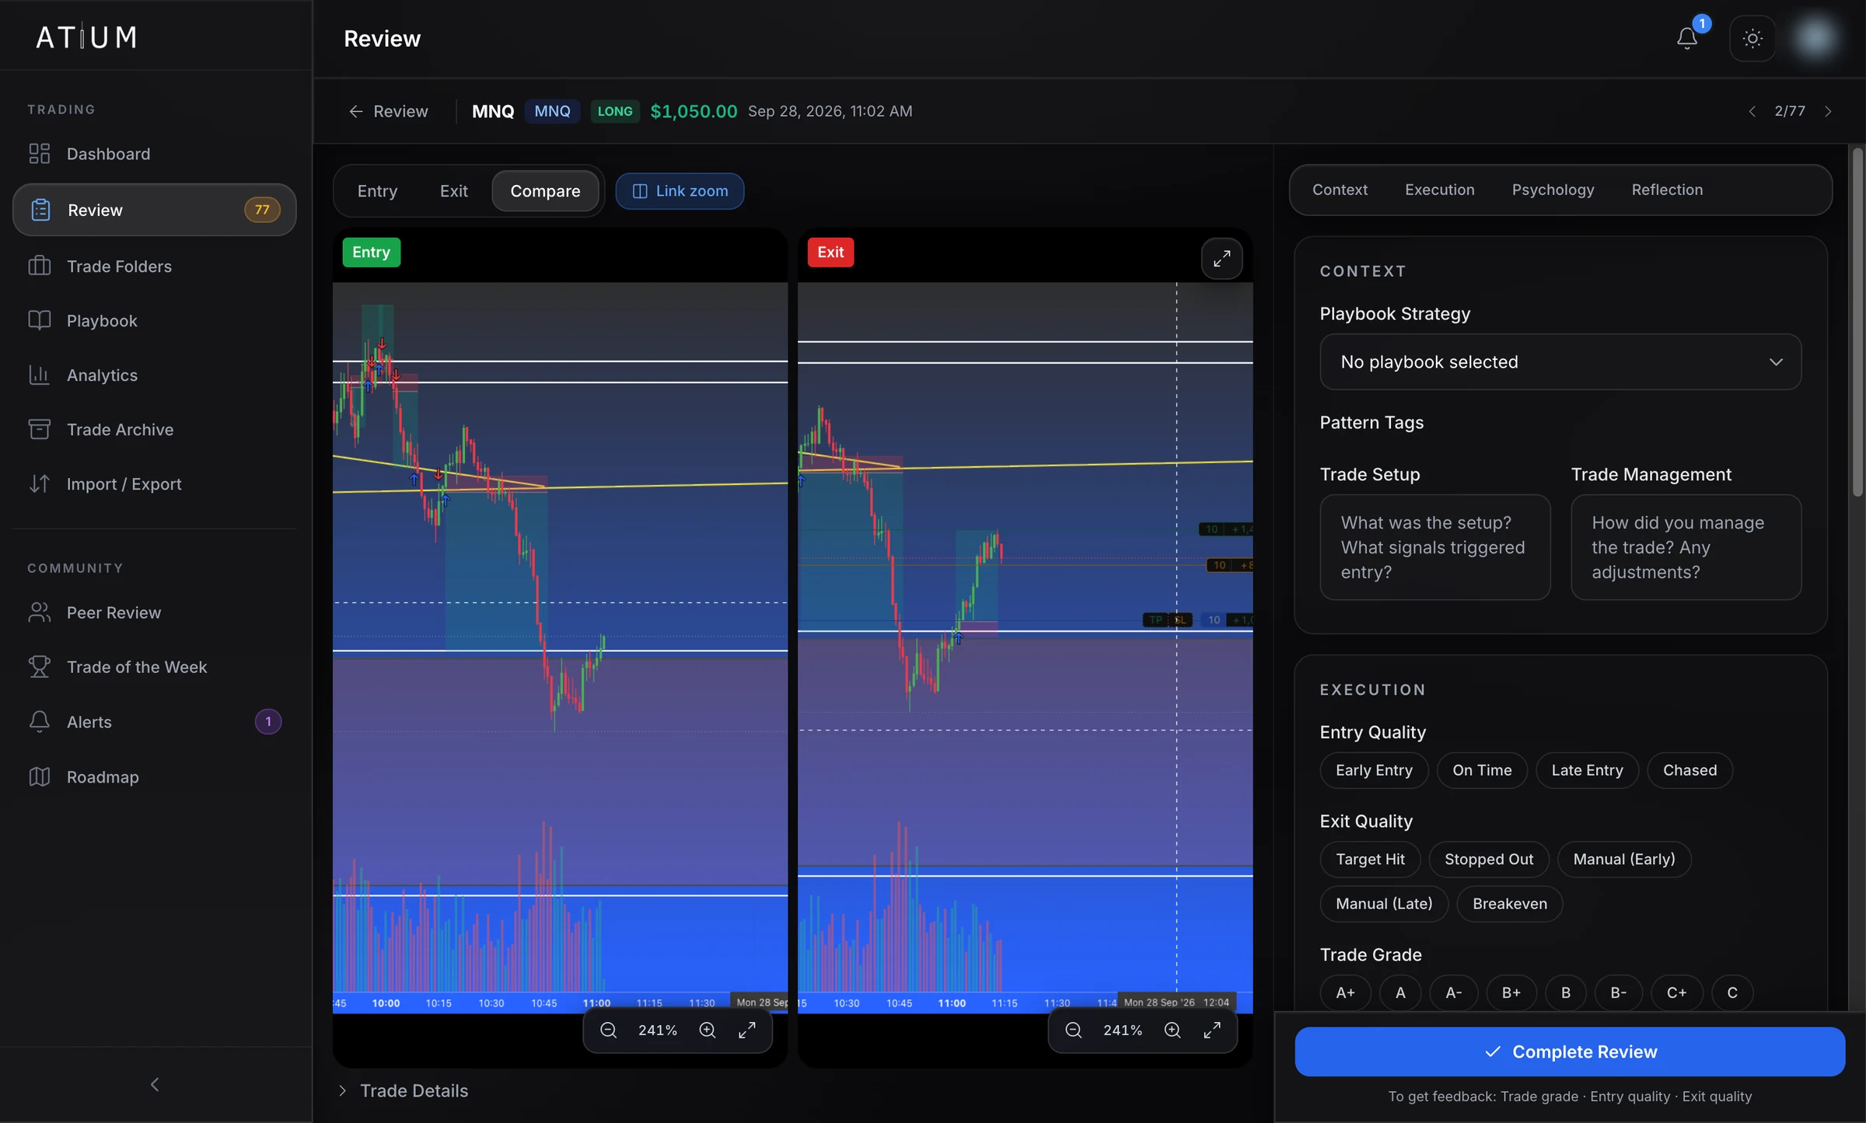The image size is (1866, 1123).
Task: Zoom out the Exit chart
Action: (1073, 1030)
